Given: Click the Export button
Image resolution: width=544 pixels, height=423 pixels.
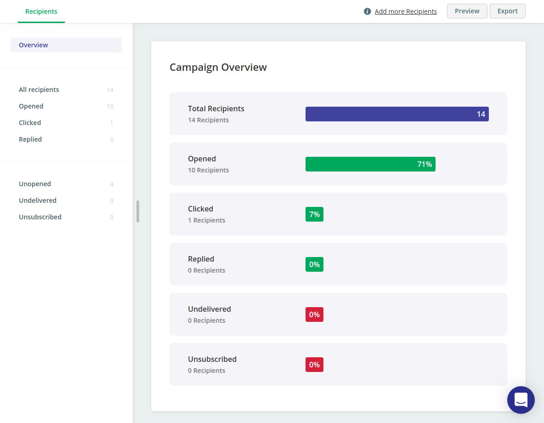Looking at the screenshot, I should pyautogui.click(x=507, y=11).
